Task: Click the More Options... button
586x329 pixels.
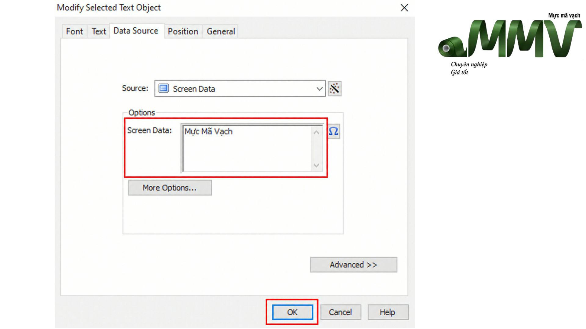Action: 170,188
